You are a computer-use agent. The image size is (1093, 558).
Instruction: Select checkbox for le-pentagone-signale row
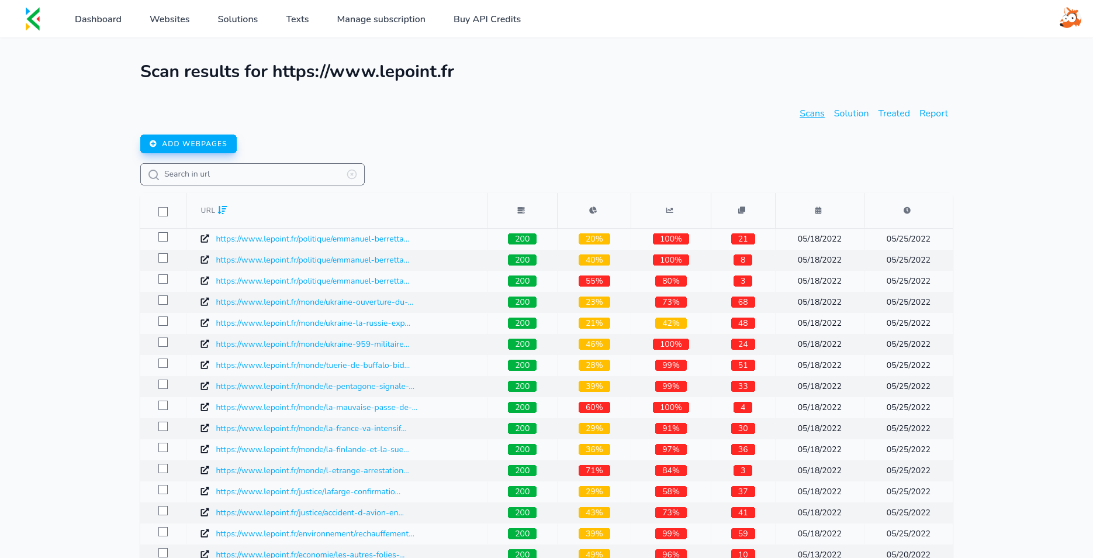(163, 384)
